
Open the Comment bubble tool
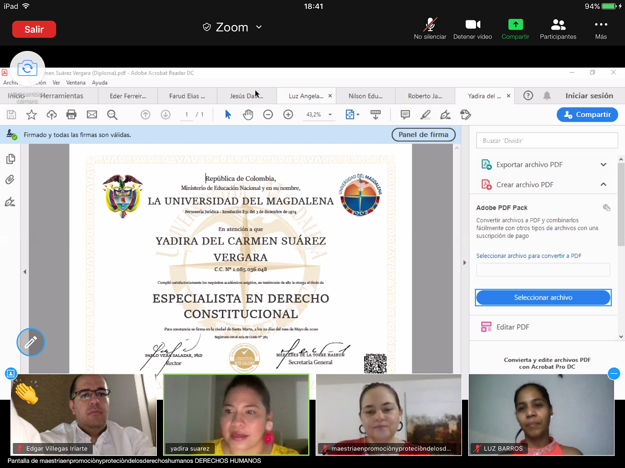(x=404, y=114)
